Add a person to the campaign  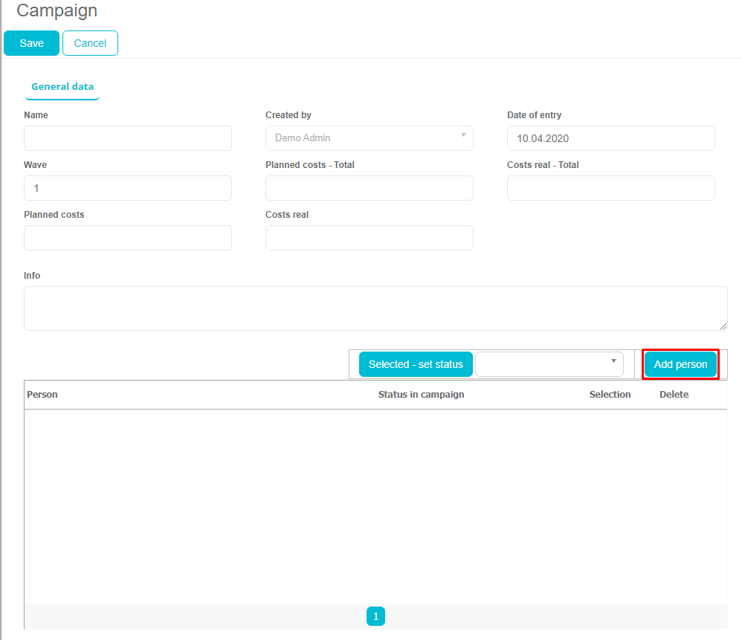(x=680, y=364)
